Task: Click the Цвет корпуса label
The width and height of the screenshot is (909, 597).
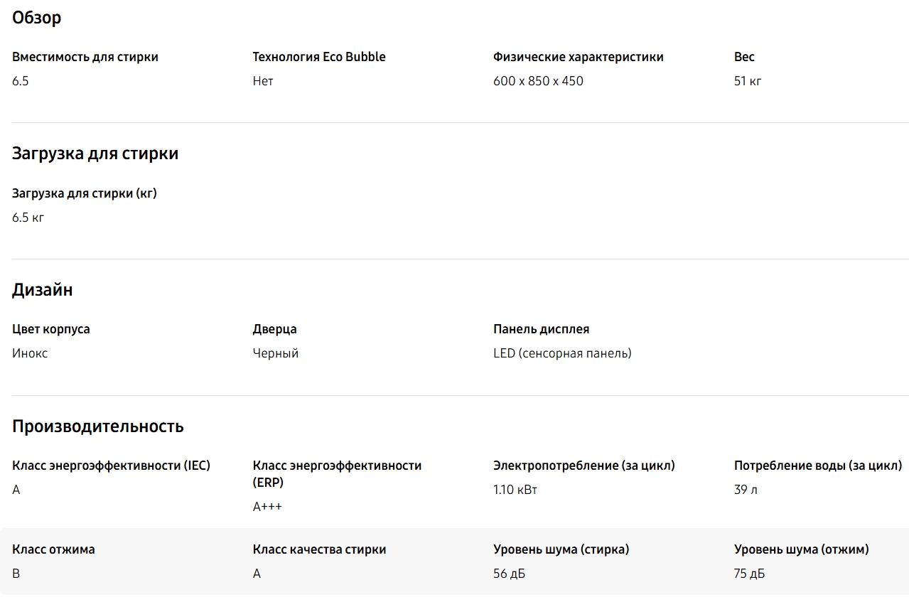Action: pyautogui.click(x=51, y=329)
